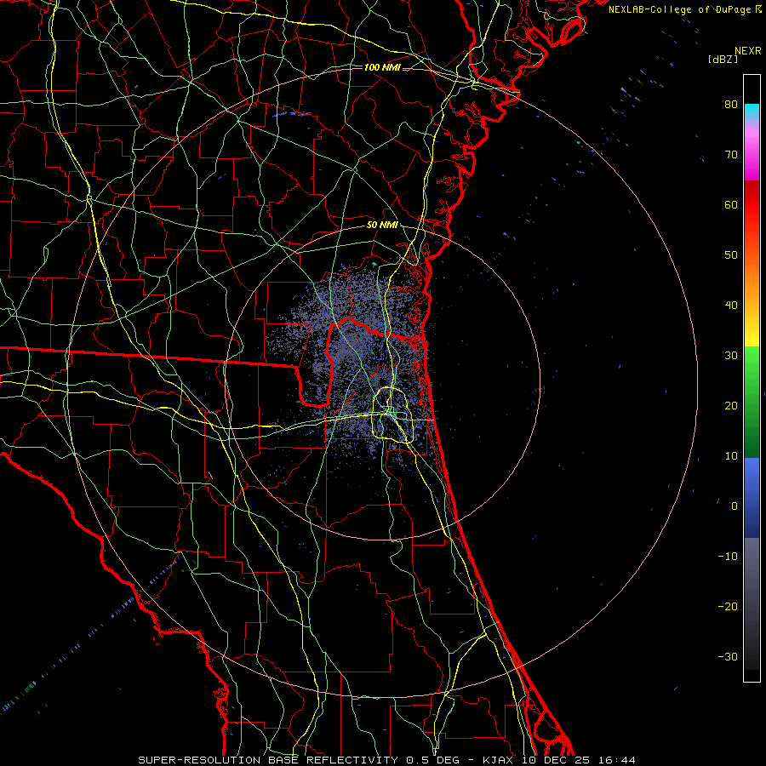Click the SUPER-RESOLUTION BASE REFLECTIVITY caption text

[x=268, y=760]
